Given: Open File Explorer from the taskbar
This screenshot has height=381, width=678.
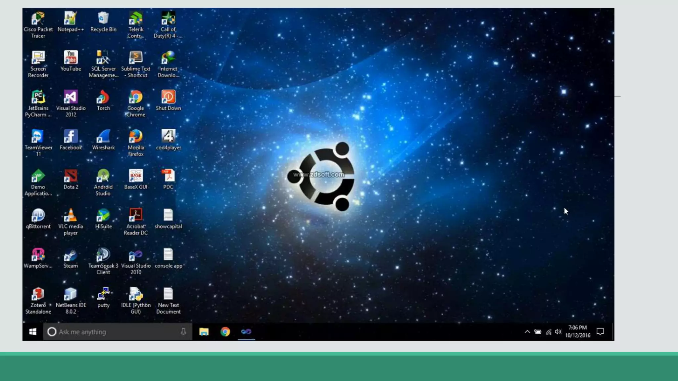Looking at the screenshot, I should tap(204, 332).
